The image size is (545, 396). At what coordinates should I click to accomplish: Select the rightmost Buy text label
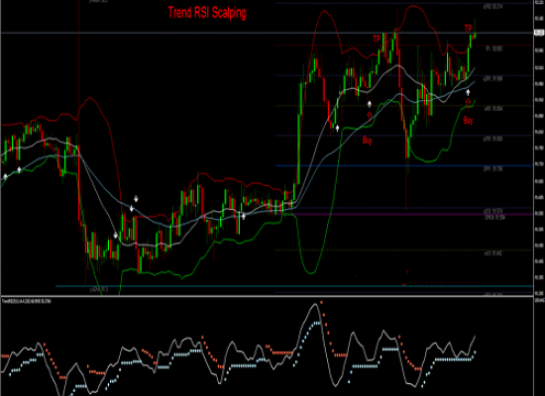(x=468, y=121)
